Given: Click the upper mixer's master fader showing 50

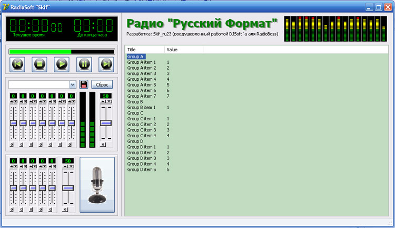Looking at the screenshot, I should 106,123.
